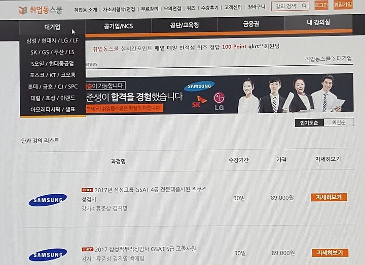This screenshot has height=265, width=365.
Task: Open the 금융권 tab
Action: (x=251, y=24)
